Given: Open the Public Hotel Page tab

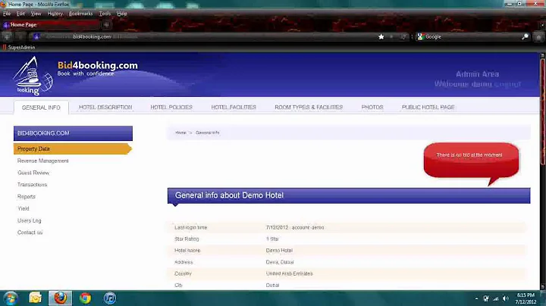Looking at the screenshot, I should click(428, 107).
